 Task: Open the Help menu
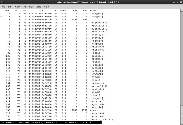pyautogui.click(x=46, y=7)
